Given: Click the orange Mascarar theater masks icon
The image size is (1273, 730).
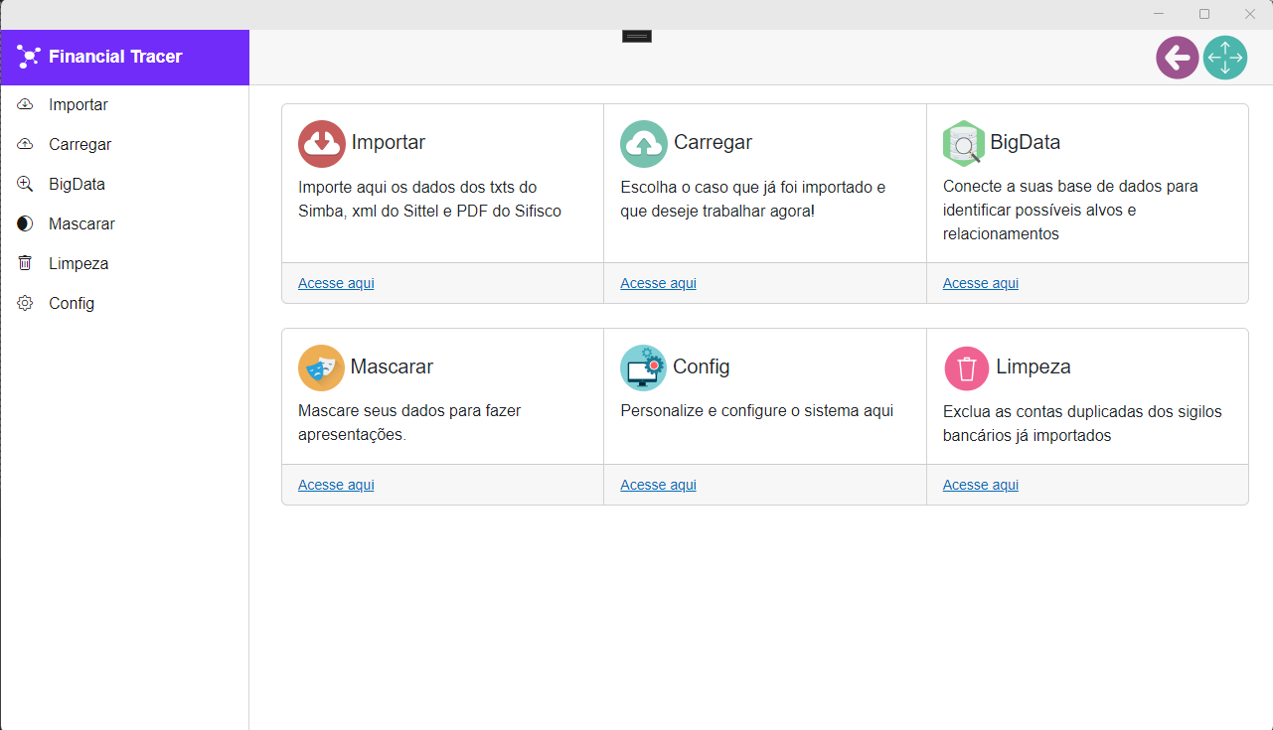Looking at the screenshot, I should 321,368.
